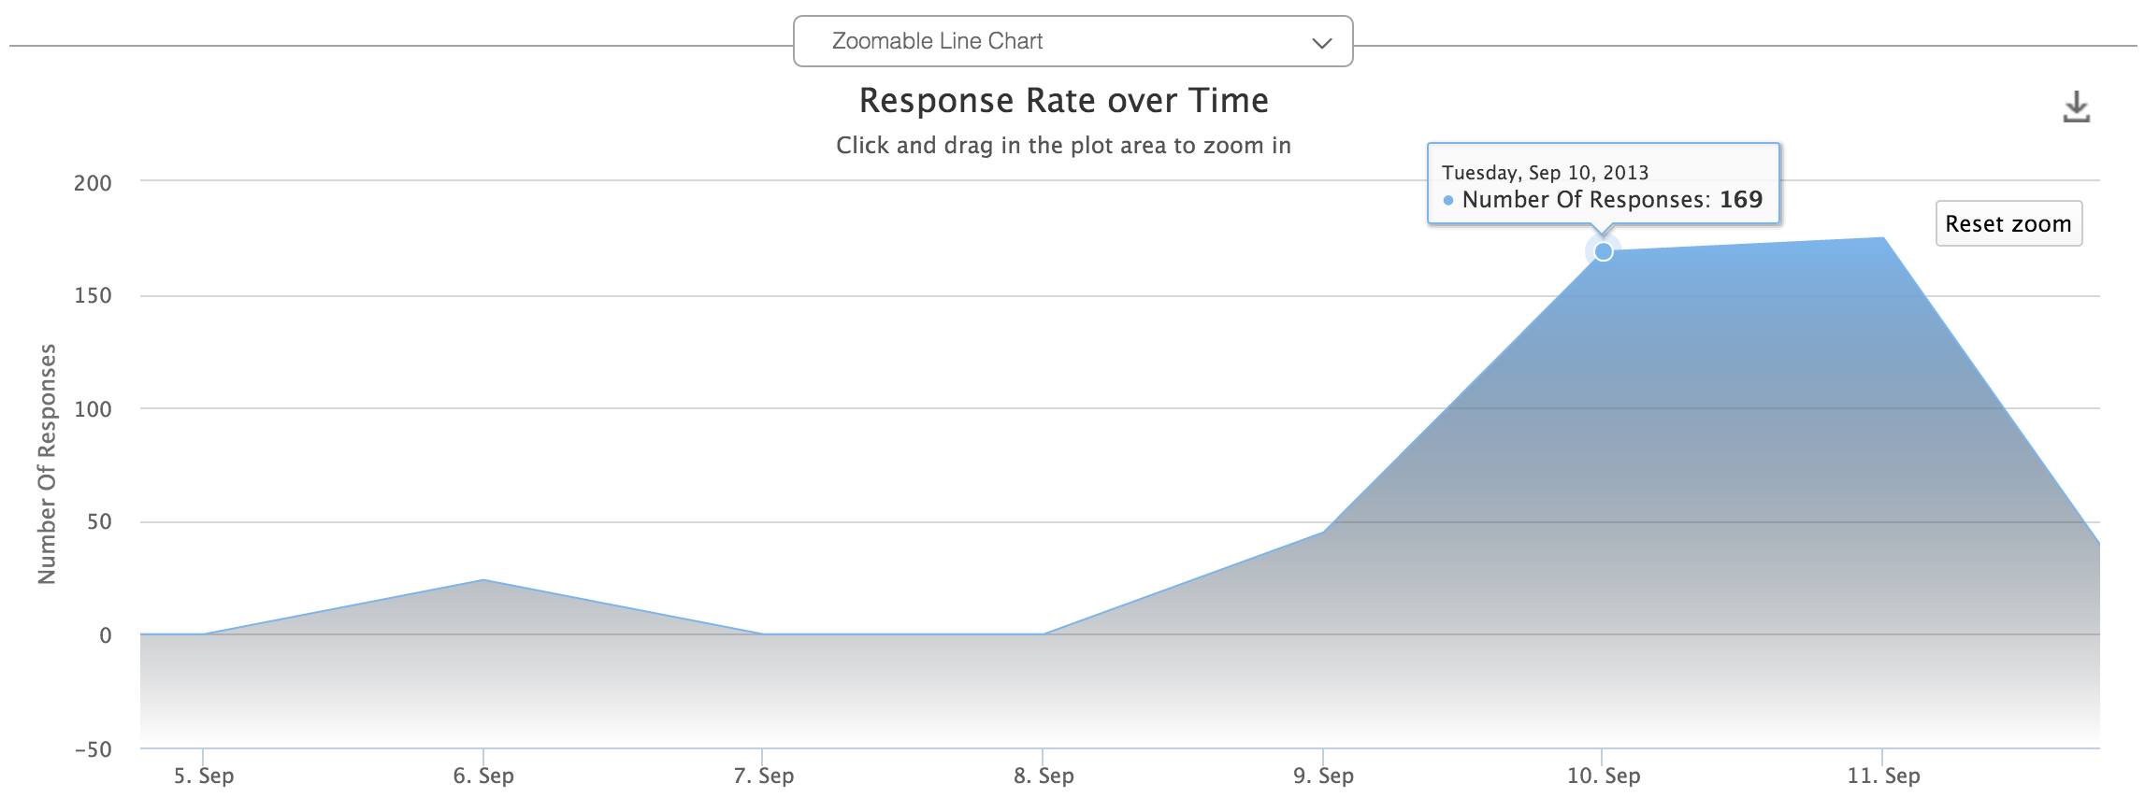Click the chevron arrow in chart type selector
Viewport: 2145px width, 811px height.
point(1321,43)
